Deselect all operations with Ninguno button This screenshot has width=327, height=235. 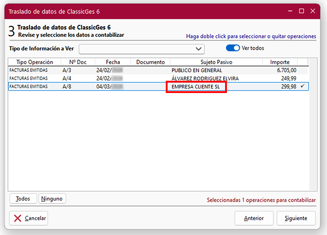(x=53, y=199)
